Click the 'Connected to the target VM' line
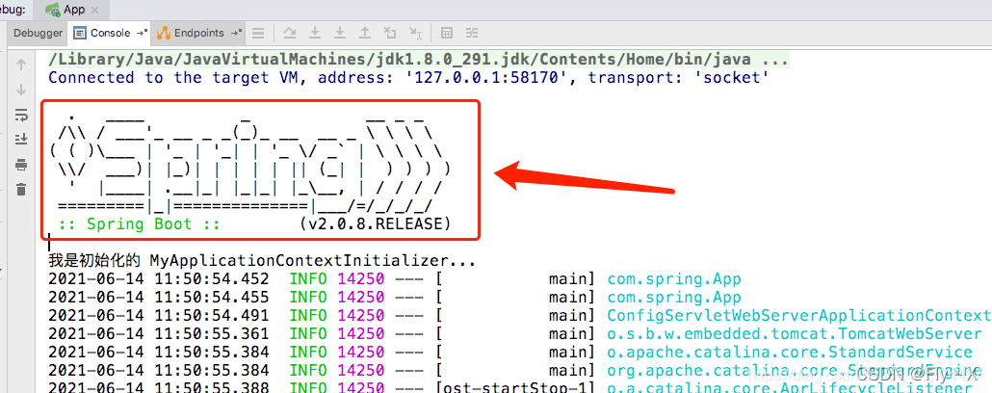This screenshot has height=393, width=992. (x=408, y=78)
